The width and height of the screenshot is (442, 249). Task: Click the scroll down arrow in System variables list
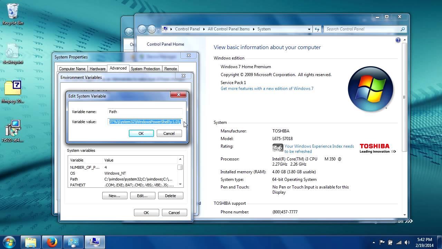point(180,184)
